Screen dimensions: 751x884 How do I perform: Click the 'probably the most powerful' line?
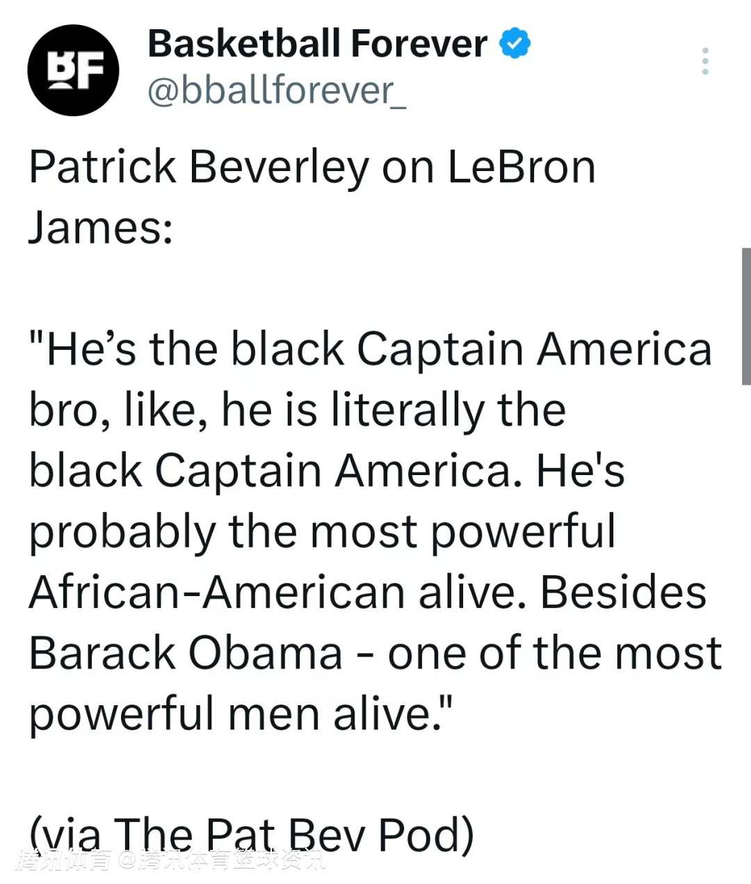pyautogui.click(x=322, y=531)
